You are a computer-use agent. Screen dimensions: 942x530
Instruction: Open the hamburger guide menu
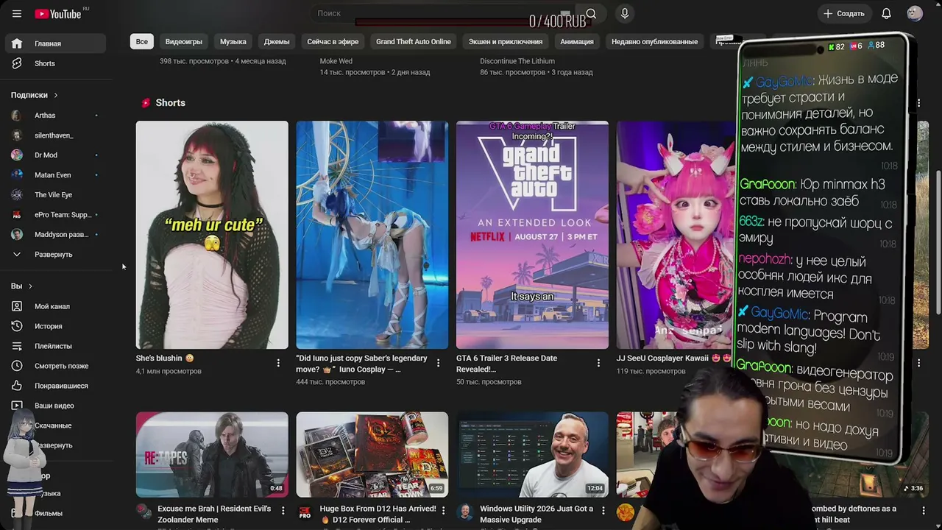click(17, 14)
